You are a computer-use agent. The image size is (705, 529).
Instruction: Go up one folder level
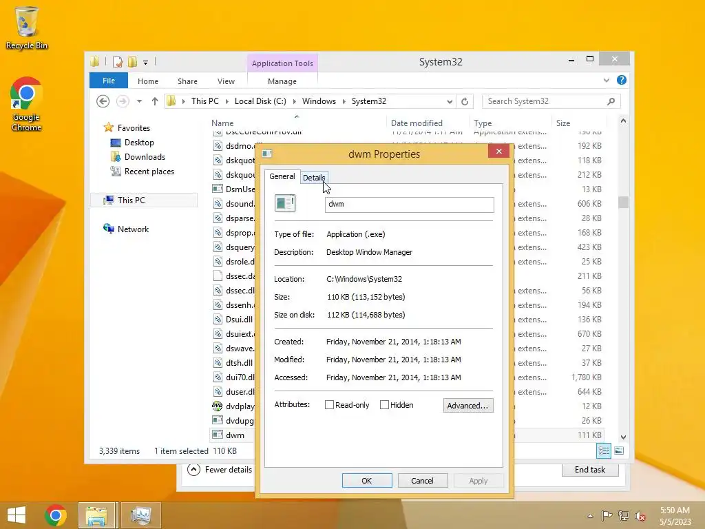tap(155, 101)
